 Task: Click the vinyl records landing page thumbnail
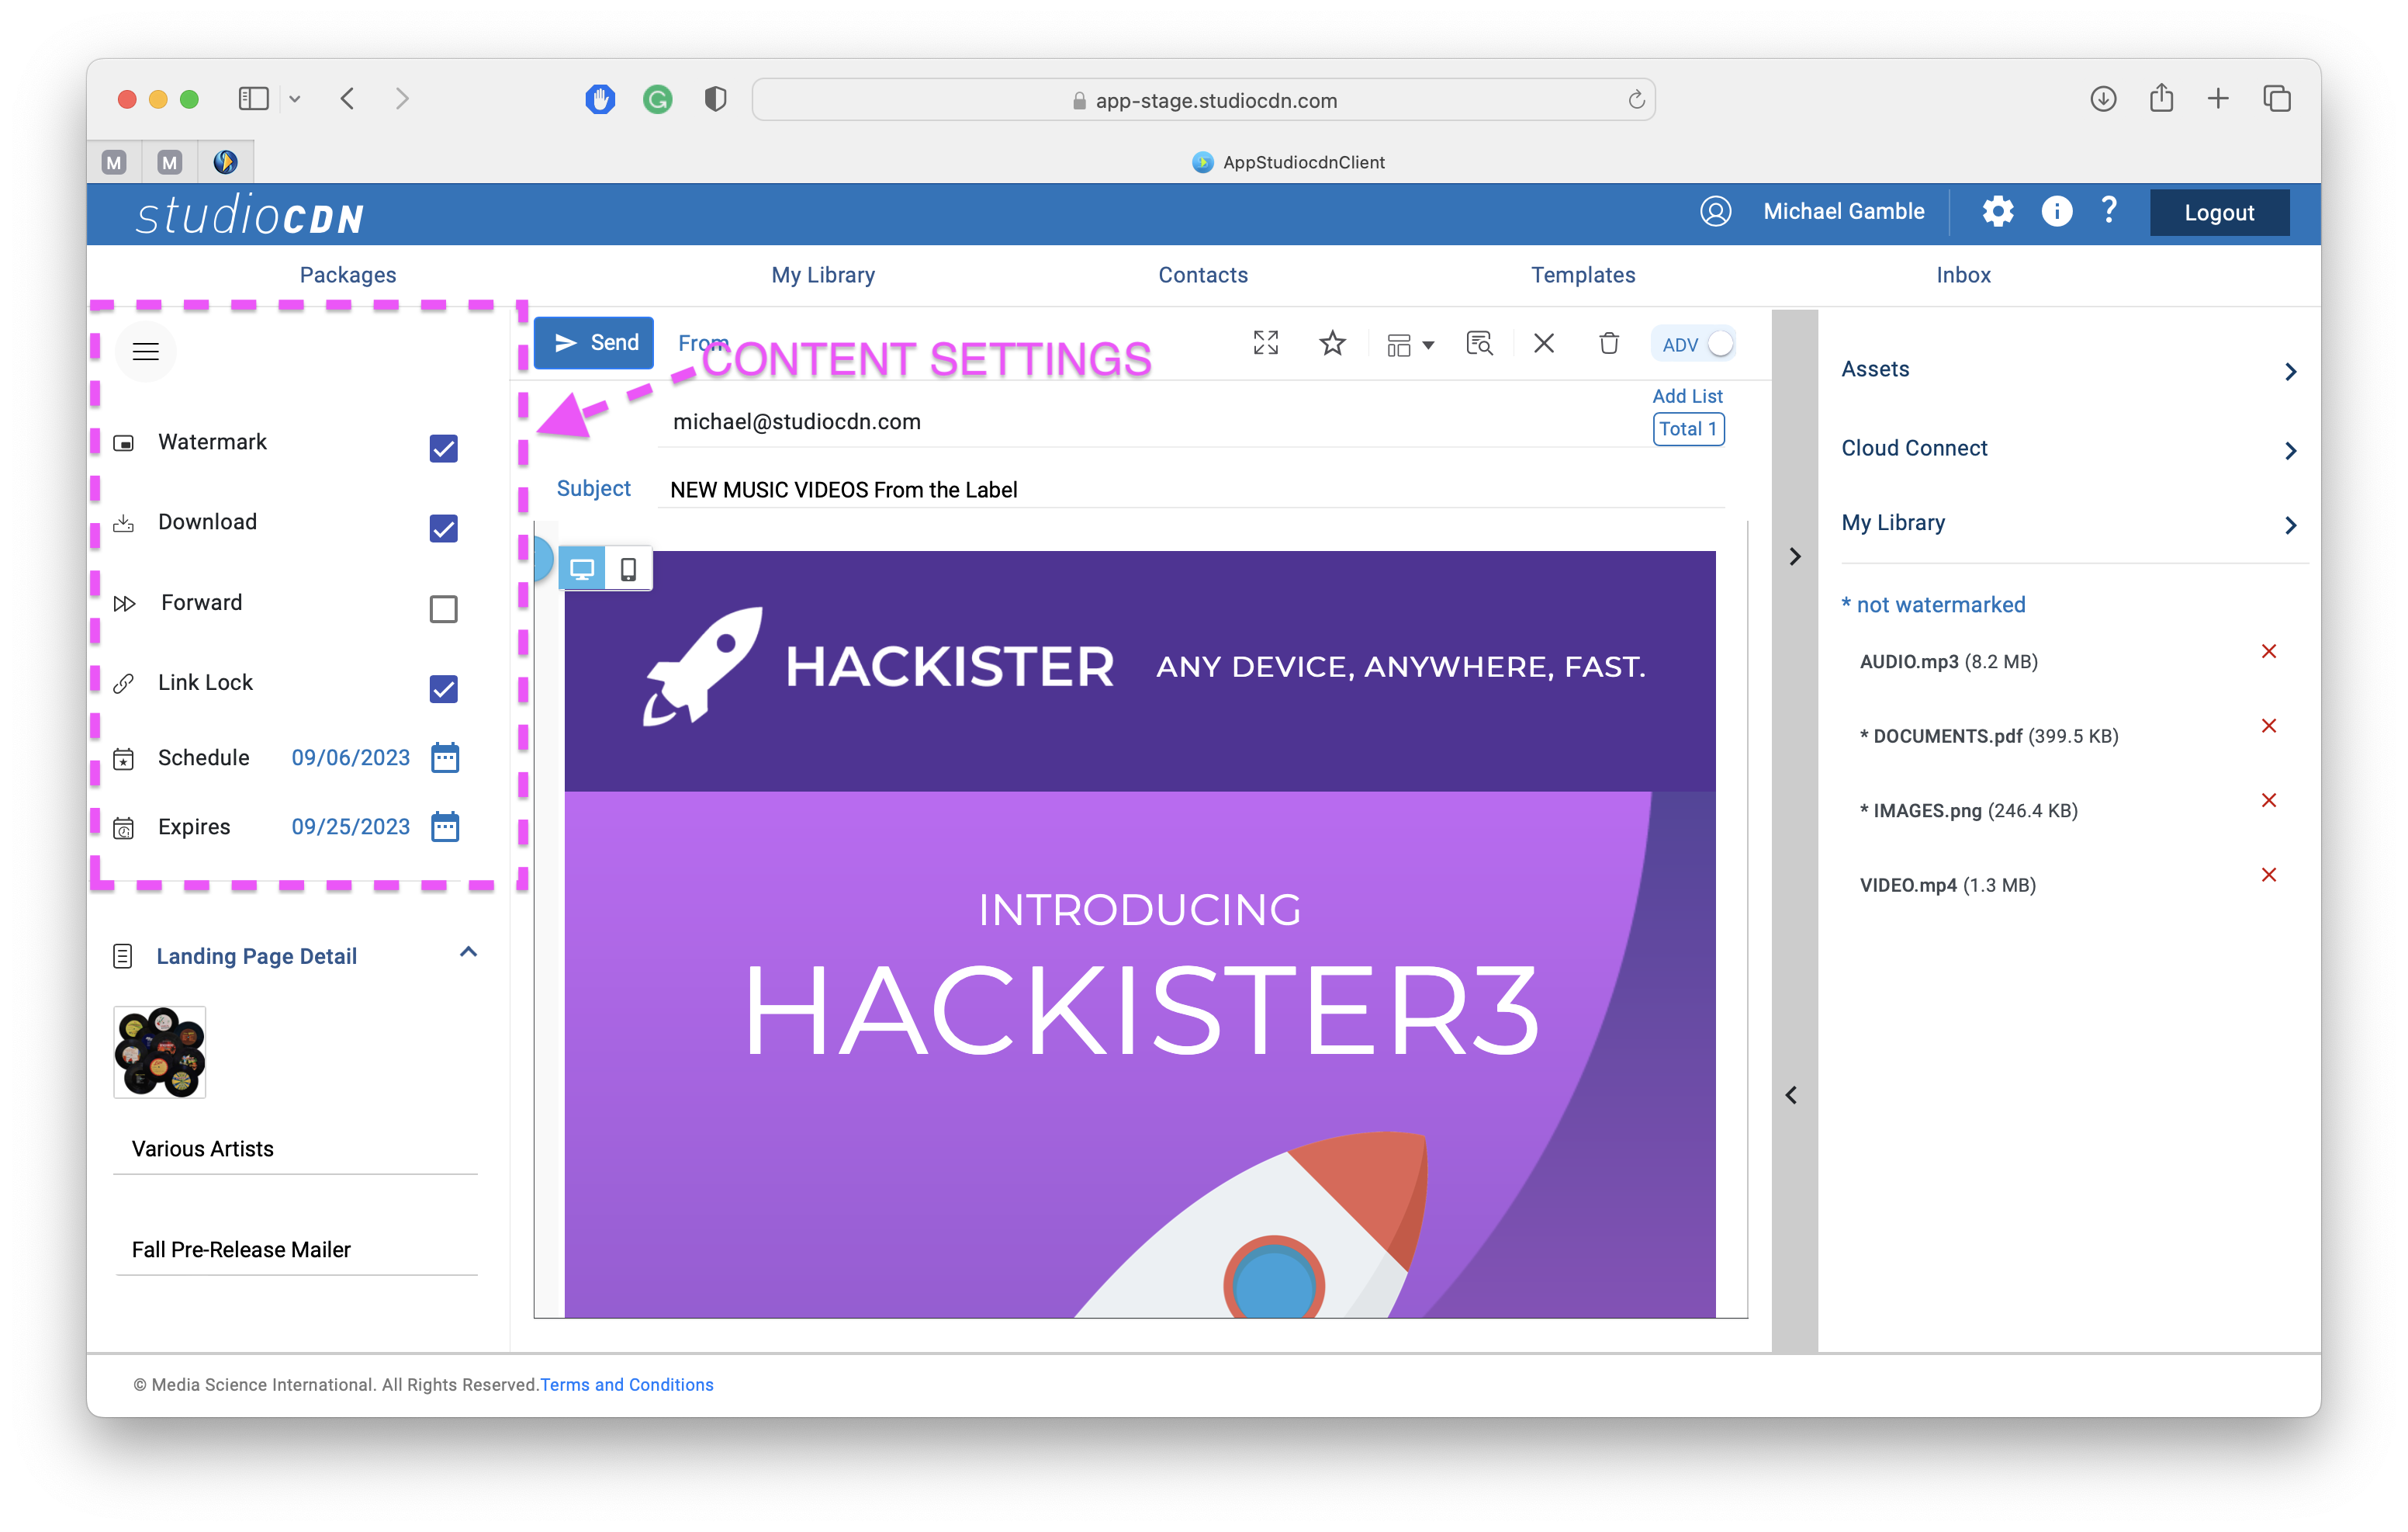160,1052
